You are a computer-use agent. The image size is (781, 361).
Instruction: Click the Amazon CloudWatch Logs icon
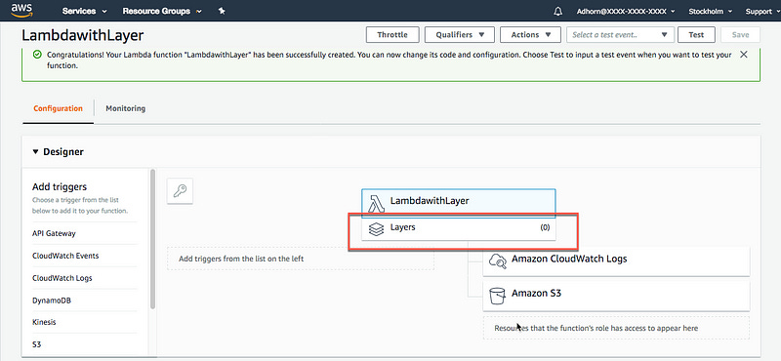[498, 261]
